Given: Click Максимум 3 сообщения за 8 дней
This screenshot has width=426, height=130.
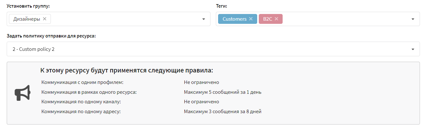Looking at the screenshot, I should click(x=223, y=112).
